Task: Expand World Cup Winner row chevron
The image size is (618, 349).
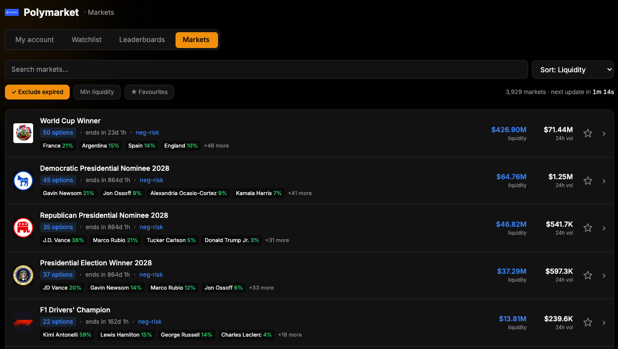Action: (x=604, y=133)
